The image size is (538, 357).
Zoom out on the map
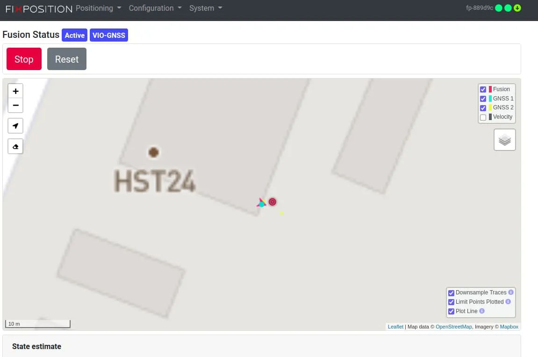(15, 106)
